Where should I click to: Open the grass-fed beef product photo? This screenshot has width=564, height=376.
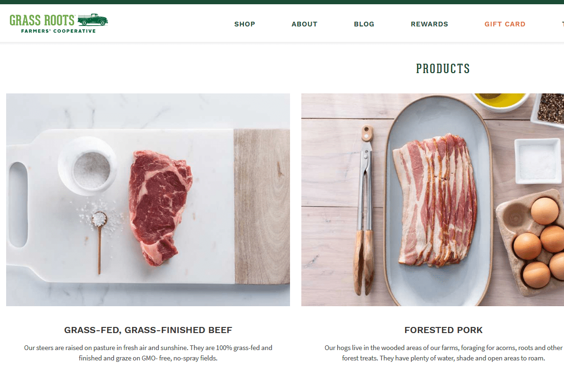pyautogui.click(x=148, y=199)
